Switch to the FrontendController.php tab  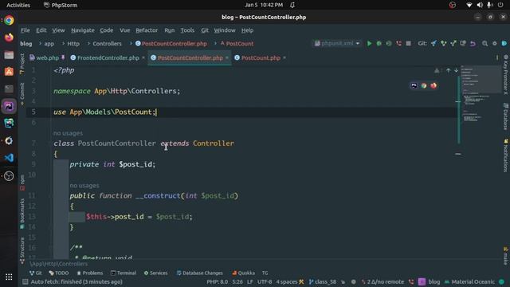(108, 58)
